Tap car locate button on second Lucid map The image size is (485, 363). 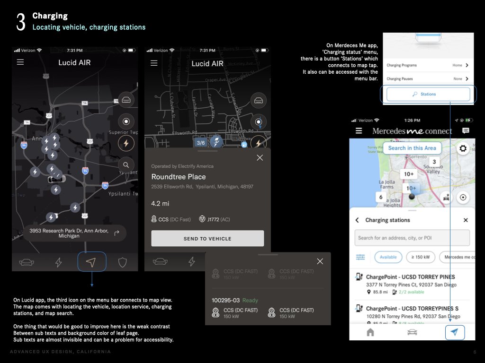[259, 100]
